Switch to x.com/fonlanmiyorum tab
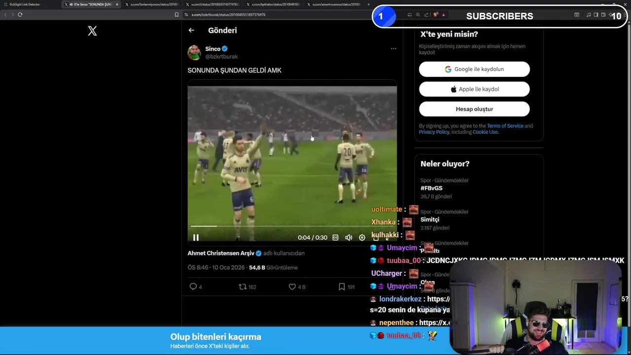The width and height of the screenshot is (631, 355). point(152,4)
